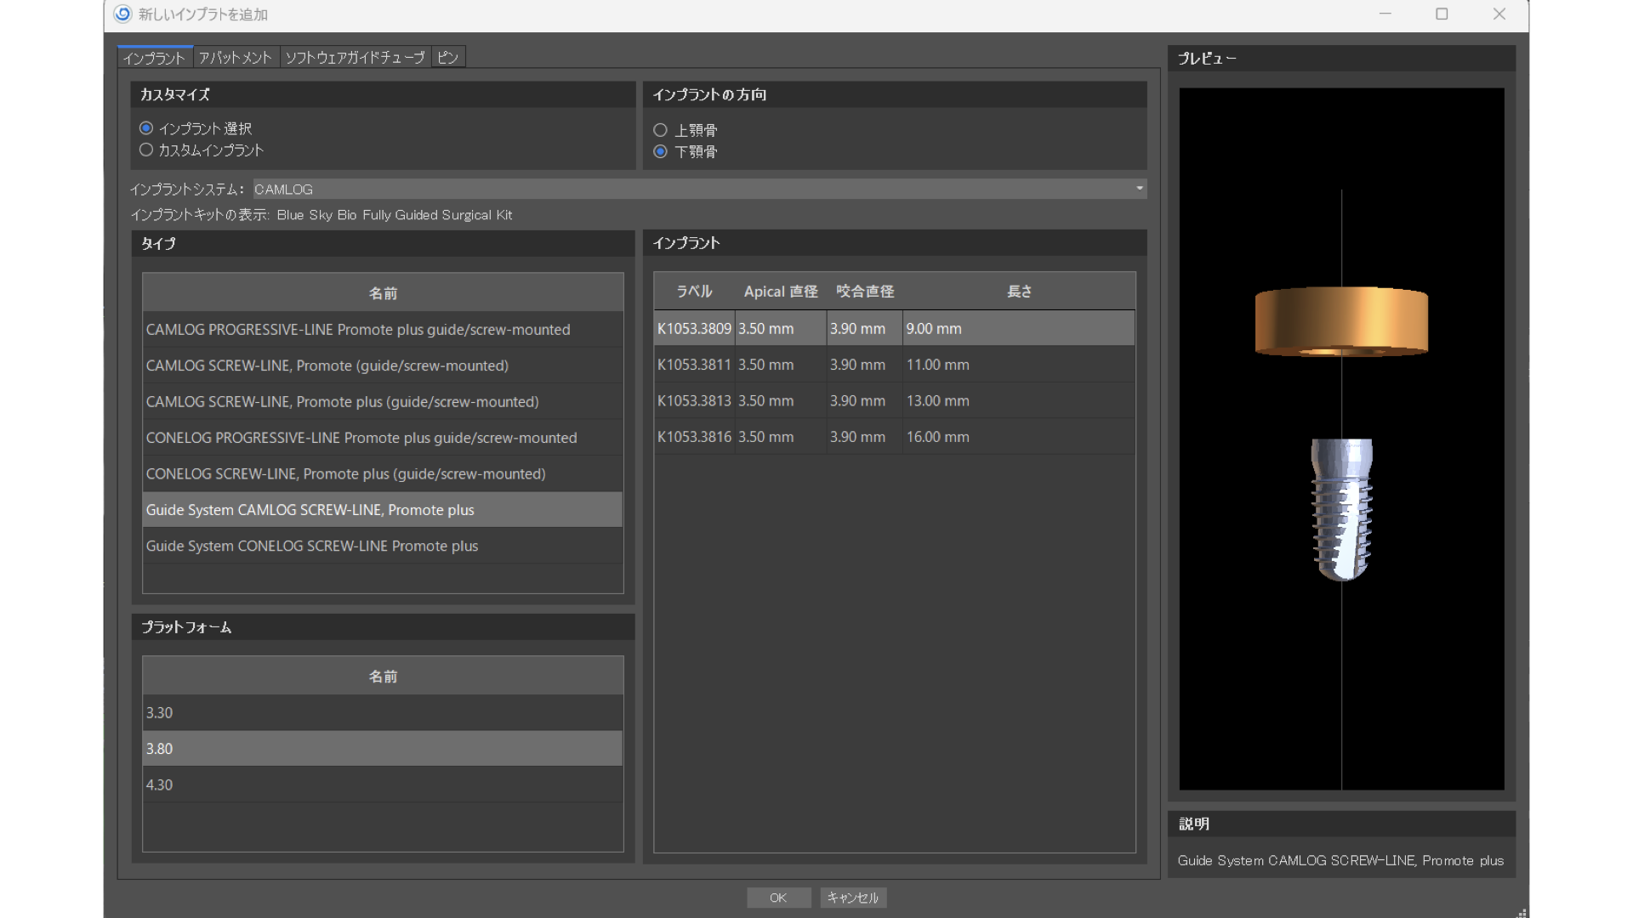Sort by the 長さ column header
Viewport: 1633px width, 918px height.
point(1019,292)
